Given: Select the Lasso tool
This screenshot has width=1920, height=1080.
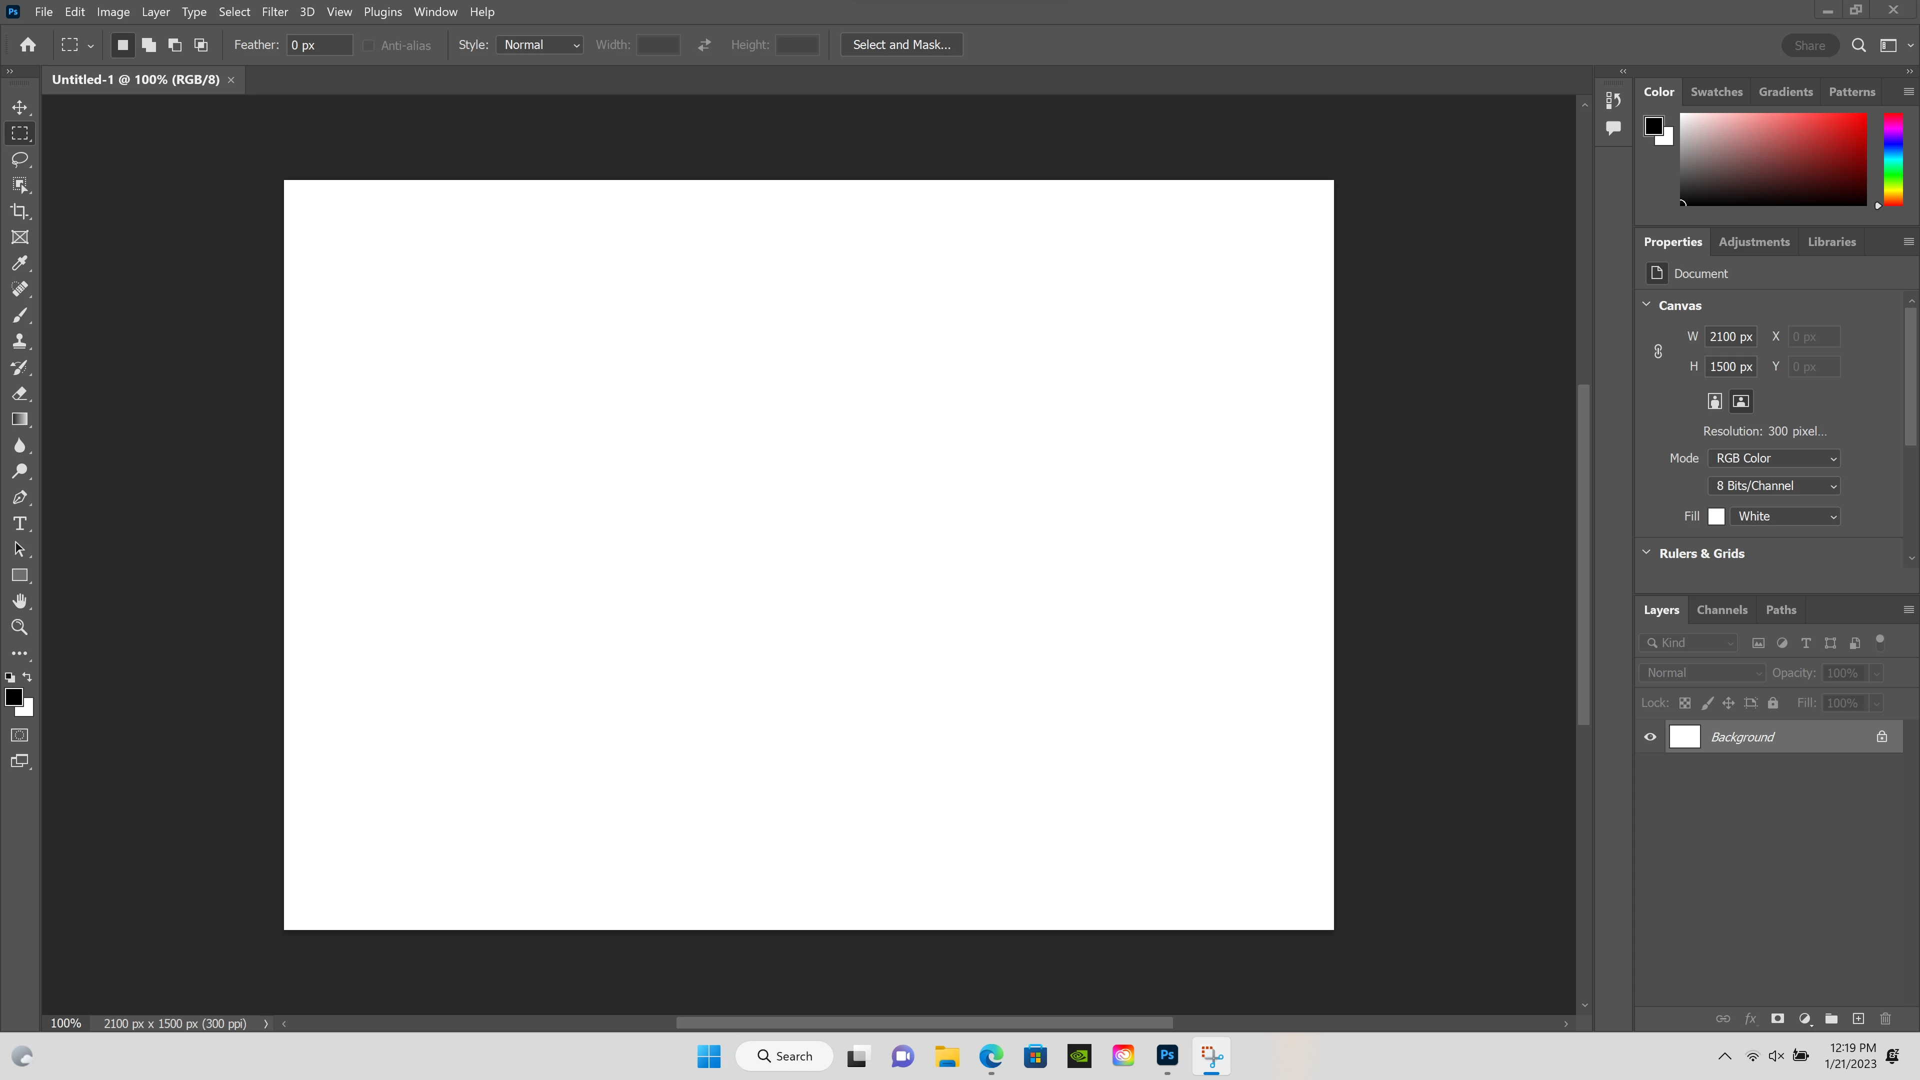Looking at the screenshot, I should pos(20,159).
